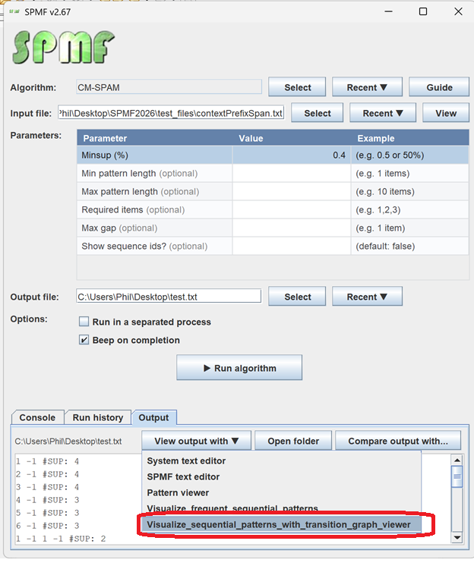Choose Visualize_frequent_sequential_patterns menu item
The height and width of the screenshot is (566, 474).
pos(281,508)
